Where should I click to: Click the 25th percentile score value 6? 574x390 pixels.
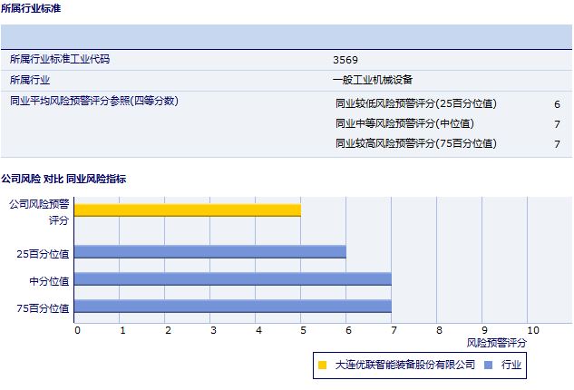coord(557,104)
